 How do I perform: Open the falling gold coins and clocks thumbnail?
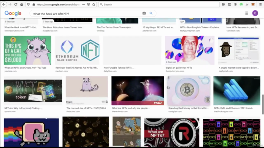86,132
